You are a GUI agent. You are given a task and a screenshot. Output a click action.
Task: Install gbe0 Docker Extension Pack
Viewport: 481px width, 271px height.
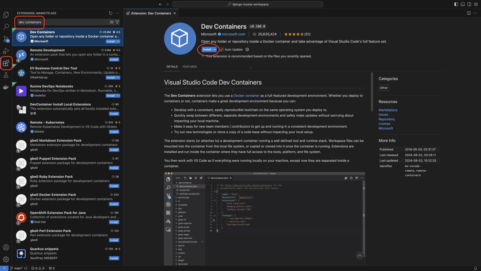point(114,204)
